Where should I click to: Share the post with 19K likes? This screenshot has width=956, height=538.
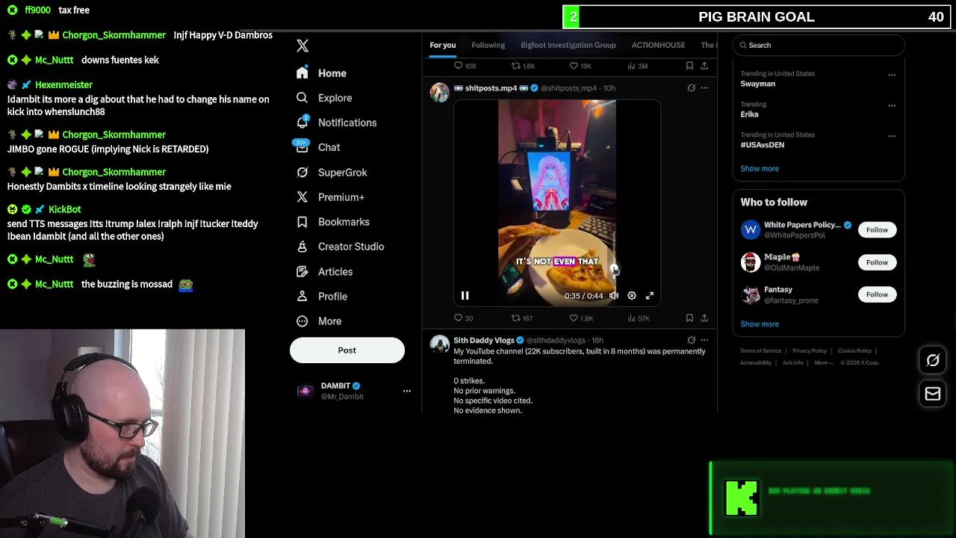(x=704, y=66)
